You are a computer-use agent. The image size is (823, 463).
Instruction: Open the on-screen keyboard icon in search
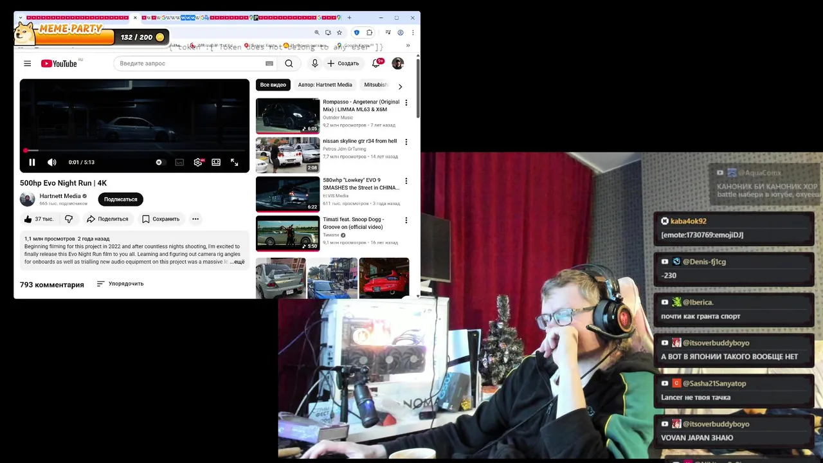point(269,63)
